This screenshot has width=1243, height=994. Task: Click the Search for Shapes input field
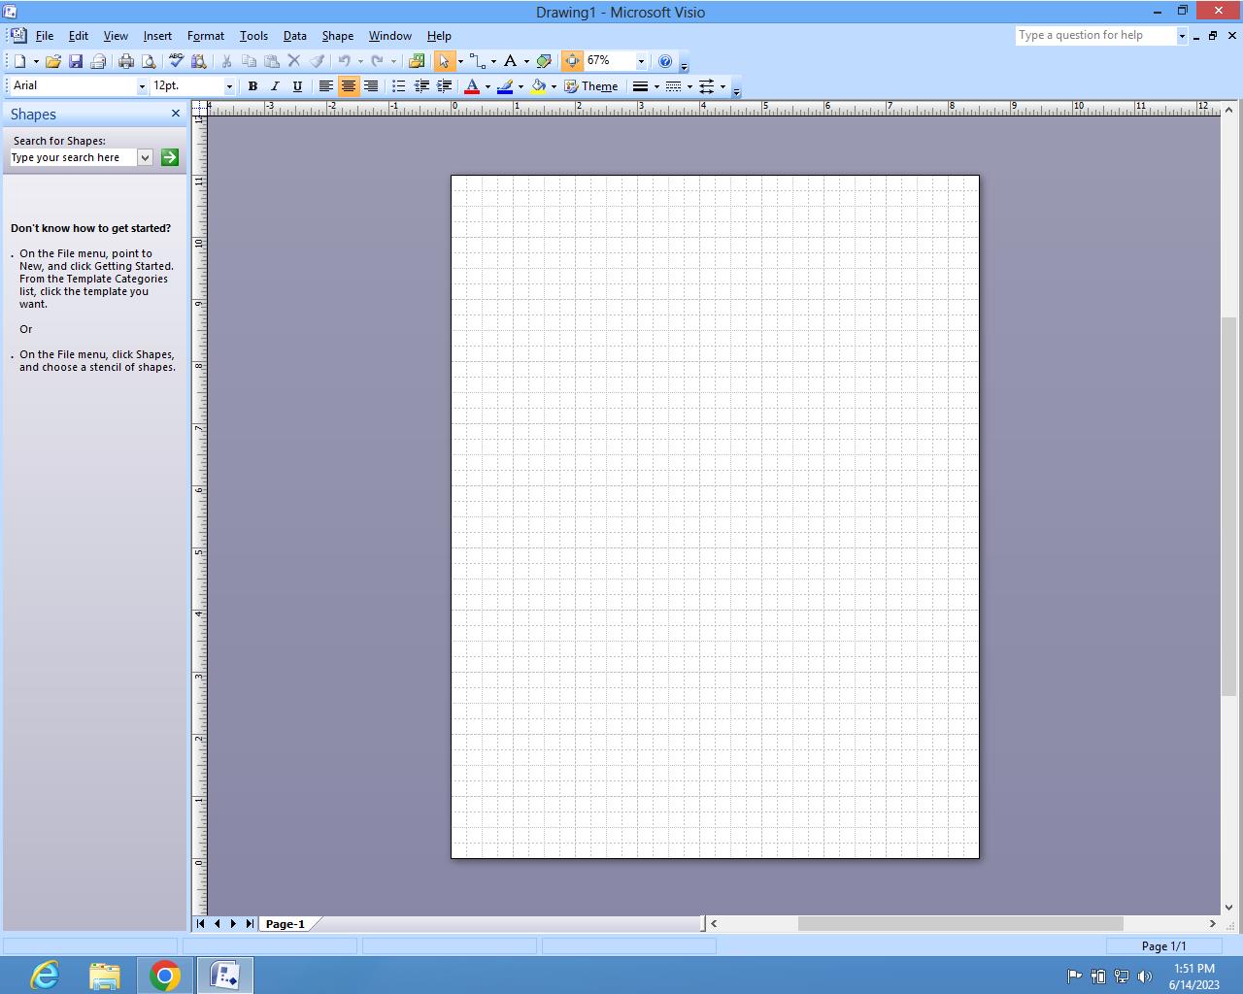[x=73, y=157]
